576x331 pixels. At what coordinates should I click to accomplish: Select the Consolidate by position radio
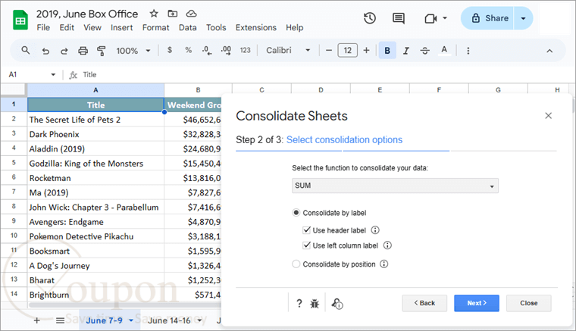click(296, 264)
